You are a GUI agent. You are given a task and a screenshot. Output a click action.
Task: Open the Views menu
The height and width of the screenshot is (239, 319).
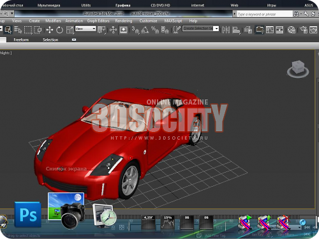[17, 21]
